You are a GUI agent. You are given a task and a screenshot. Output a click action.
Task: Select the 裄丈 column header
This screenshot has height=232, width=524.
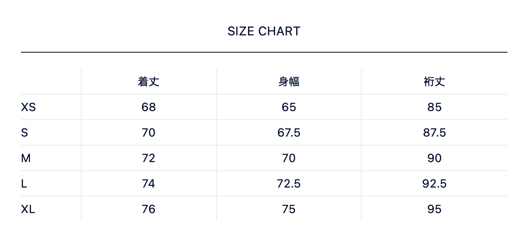434,82
